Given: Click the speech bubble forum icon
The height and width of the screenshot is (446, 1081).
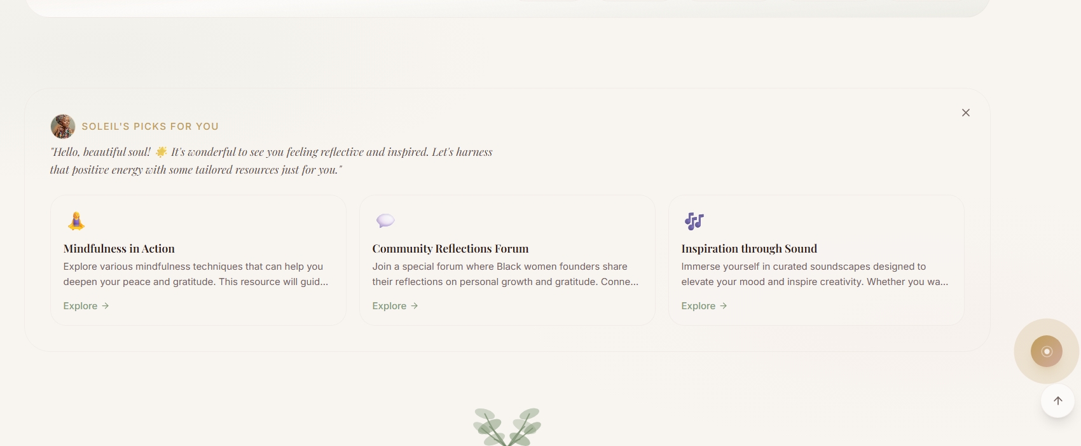Looking at the screenshot, I should coord(385,221).
